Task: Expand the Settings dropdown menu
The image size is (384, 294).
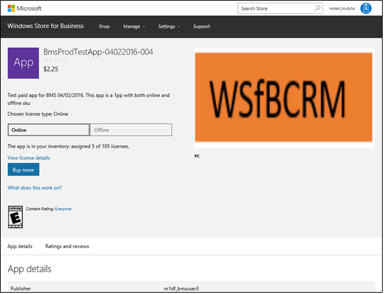Action: tap(169, 27)
